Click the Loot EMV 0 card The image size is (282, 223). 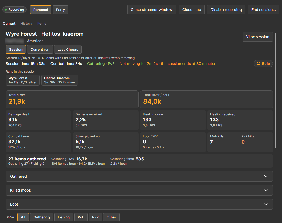173,142
